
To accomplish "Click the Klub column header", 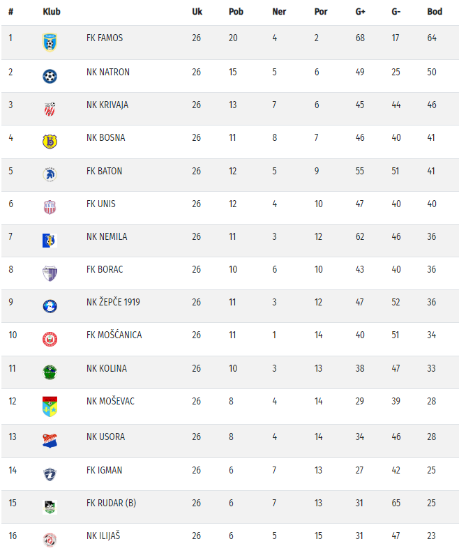I will pyautogui.click(x=51, y=11).
